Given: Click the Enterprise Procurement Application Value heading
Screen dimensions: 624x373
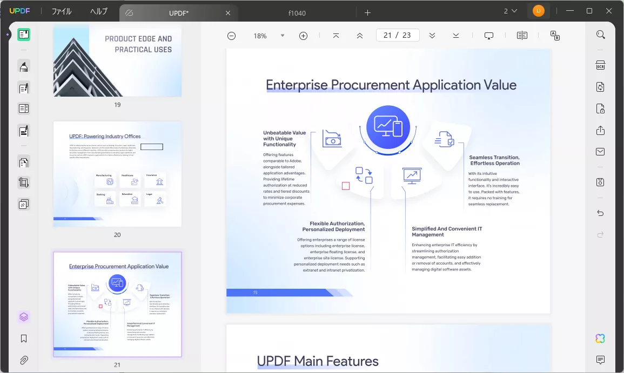Looking at the screenshot, I should click(391, 85).
